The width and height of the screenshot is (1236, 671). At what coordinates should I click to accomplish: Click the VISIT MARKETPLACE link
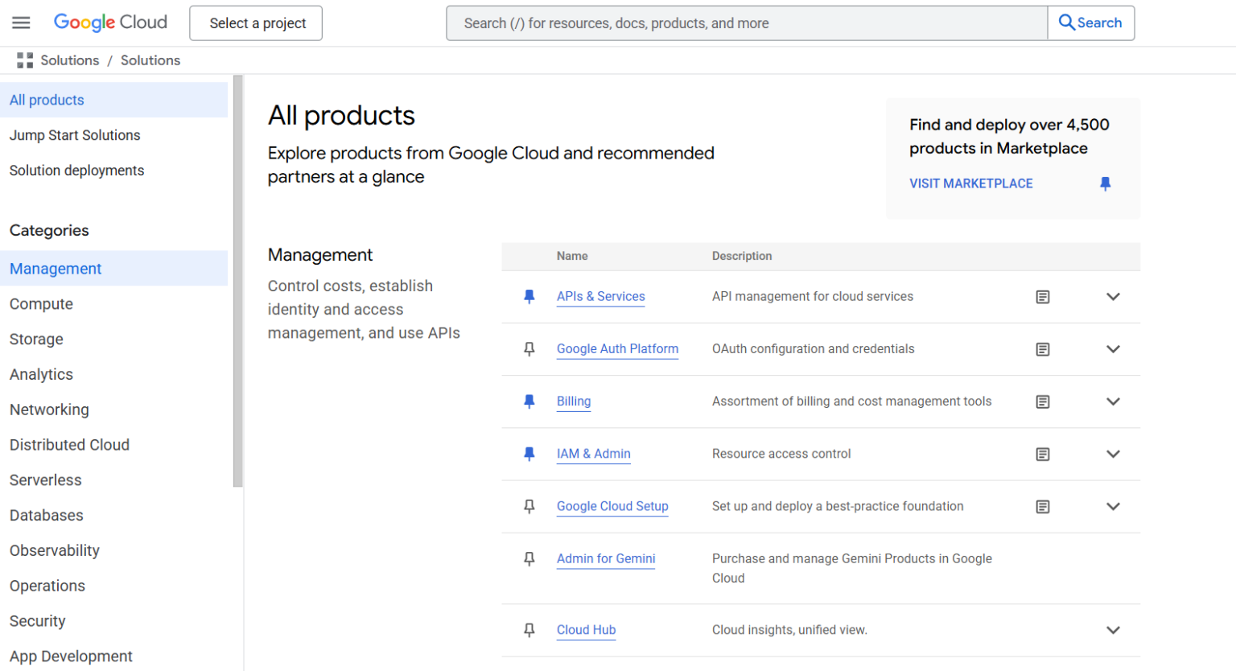[971, 183]
